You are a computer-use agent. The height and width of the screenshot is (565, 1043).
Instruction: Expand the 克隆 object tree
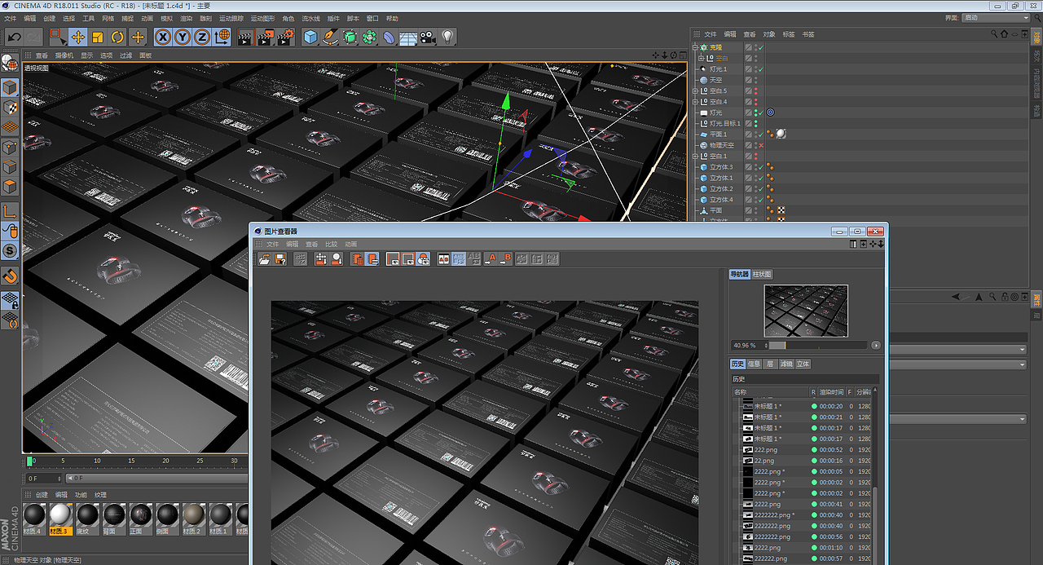point(695,47)
